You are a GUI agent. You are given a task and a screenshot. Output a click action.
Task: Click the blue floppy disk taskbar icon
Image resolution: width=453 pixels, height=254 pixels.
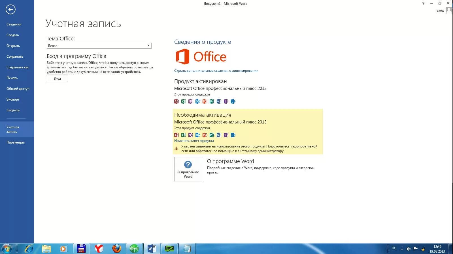click(82, 249)
